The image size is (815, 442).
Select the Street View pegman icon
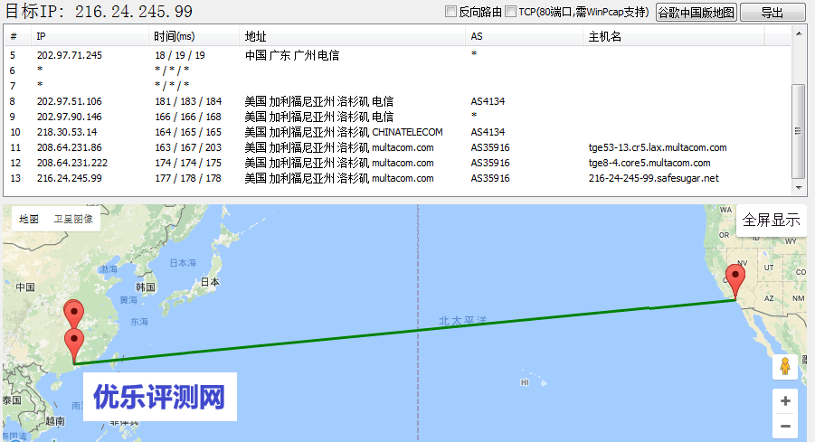[x=785, y=367]
